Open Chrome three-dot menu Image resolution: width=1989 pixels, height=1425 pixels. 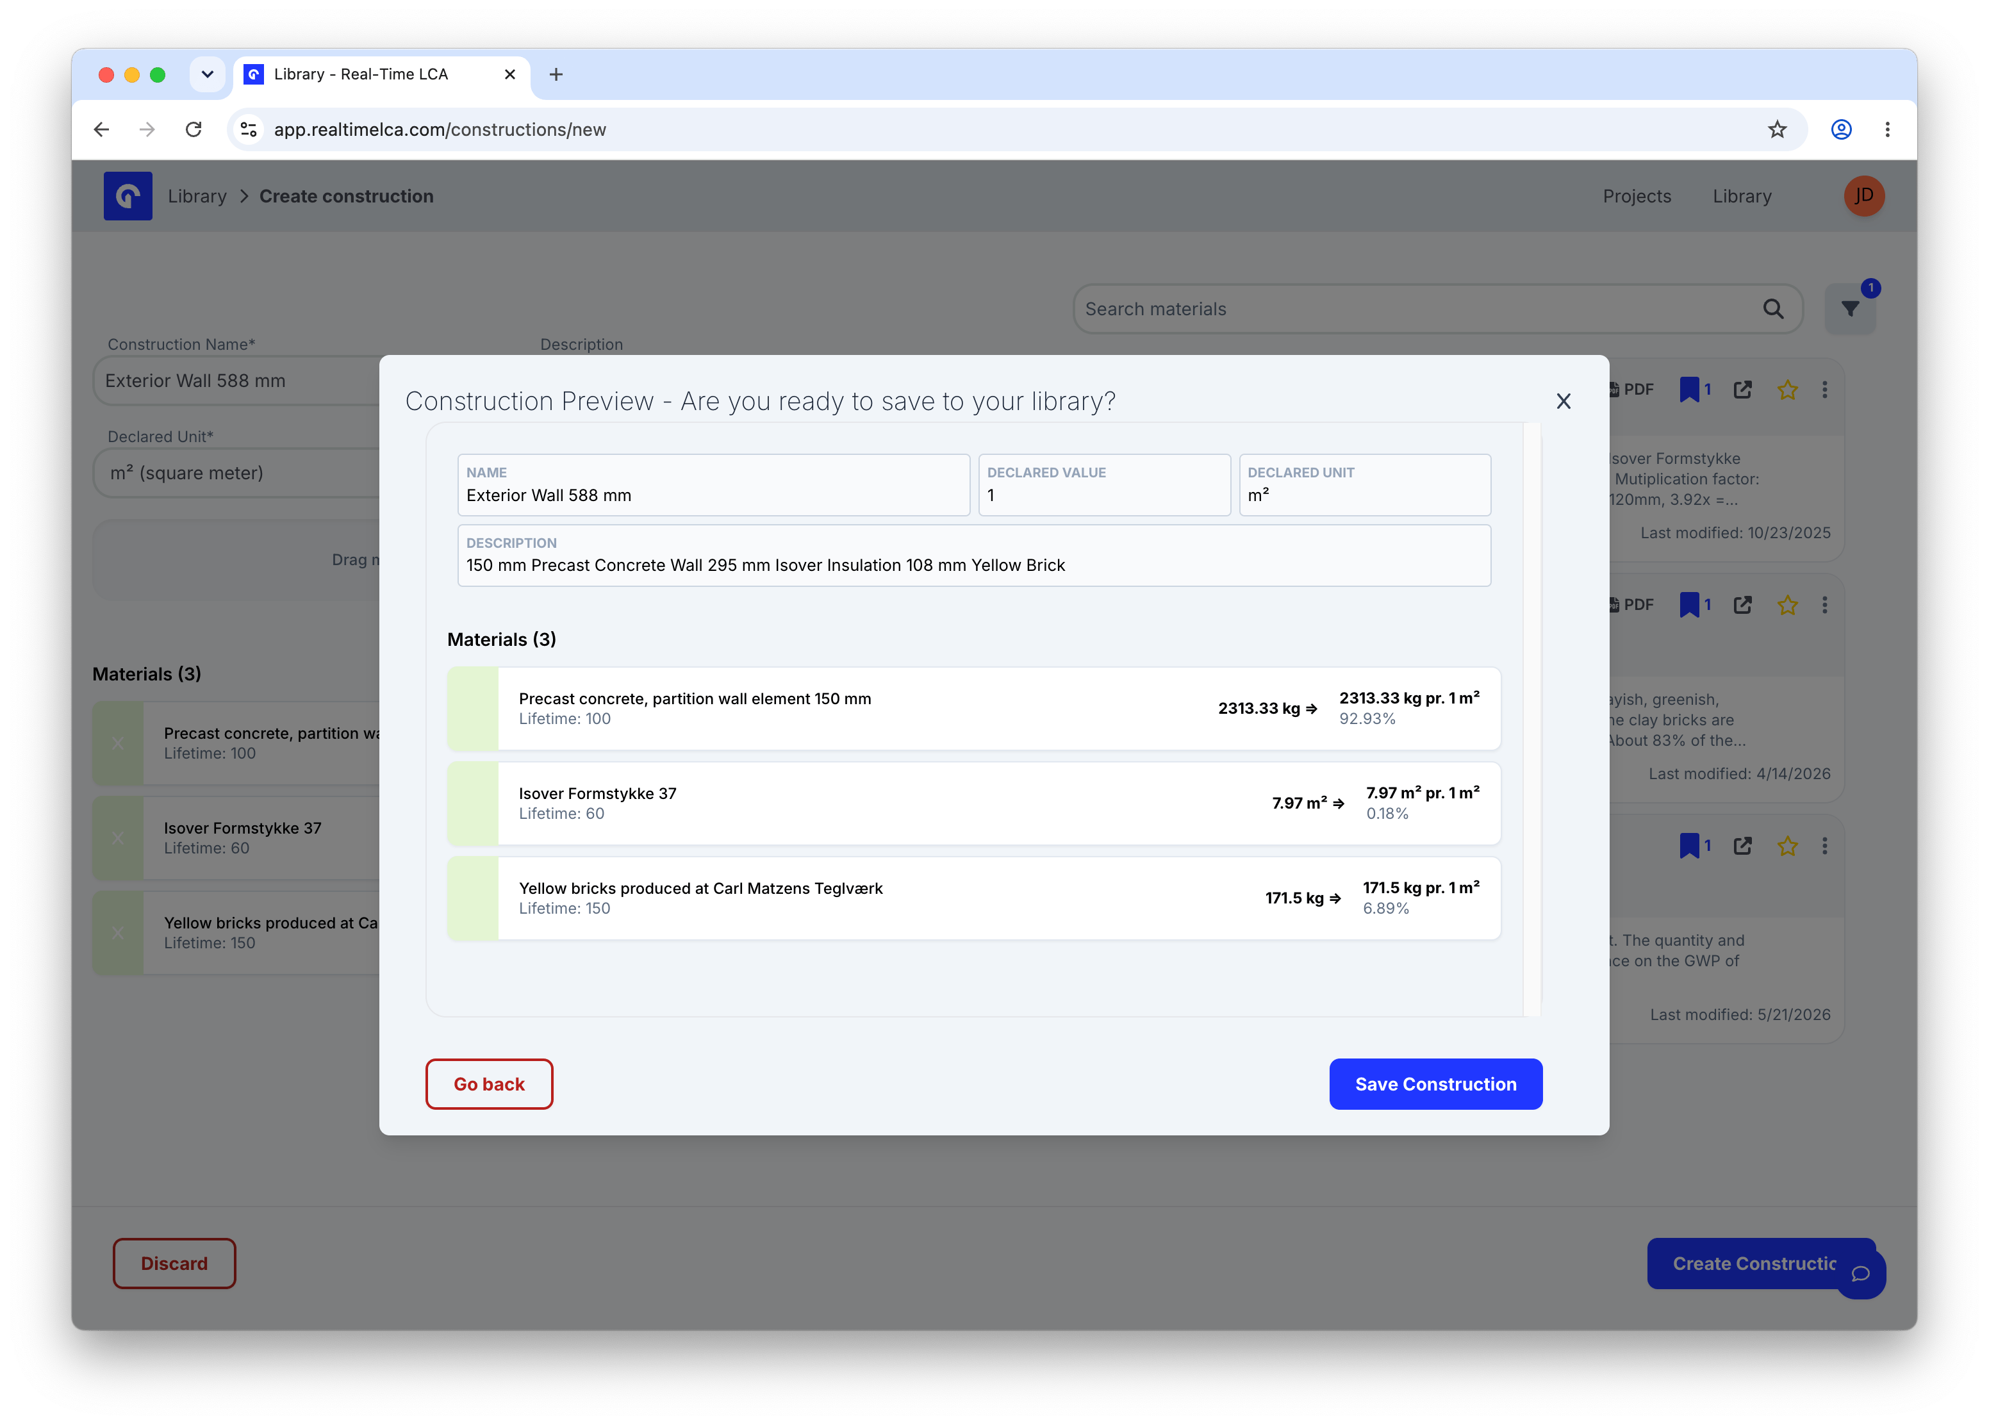click(x=1887, y=130)
